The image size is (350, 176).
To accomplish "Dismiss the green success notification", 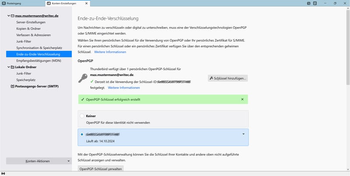I will tap(242, 99).
